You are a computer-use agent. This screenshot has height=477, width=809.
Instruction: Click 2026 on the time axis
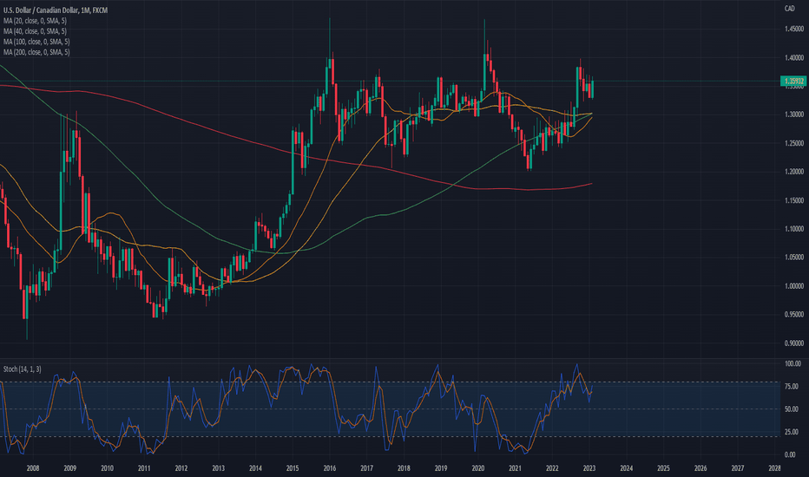point(700,468)
